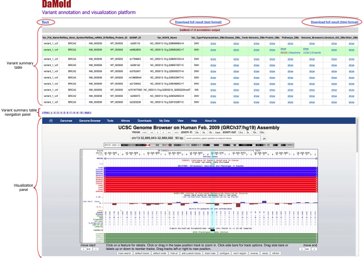
Task: Click the refresh button
Action: pyautogui.click(x=276, y=253)
